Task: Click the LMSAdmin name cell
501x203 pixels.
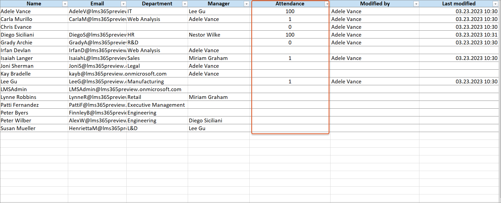Action: coord(14,89)
